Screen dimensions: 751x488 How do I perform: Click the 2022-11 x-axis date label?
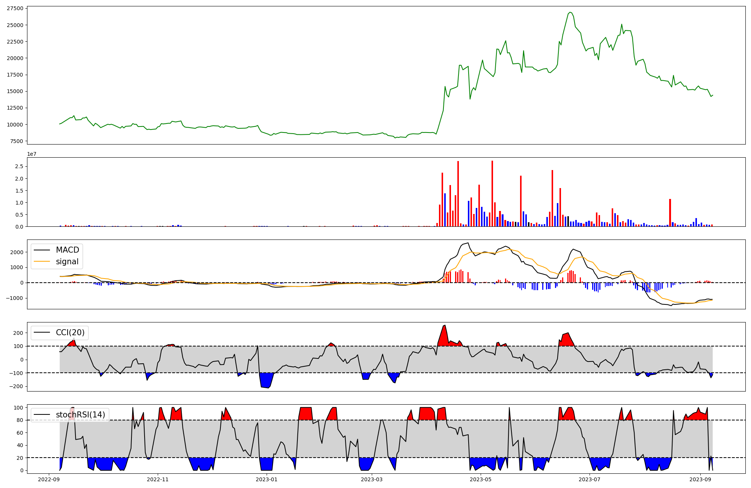(x=158, y=479)
